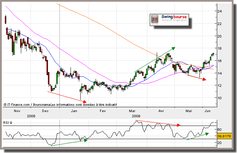The image size is (237, 153).
Task: Select the Avr month label
Action: pos(161,111)
